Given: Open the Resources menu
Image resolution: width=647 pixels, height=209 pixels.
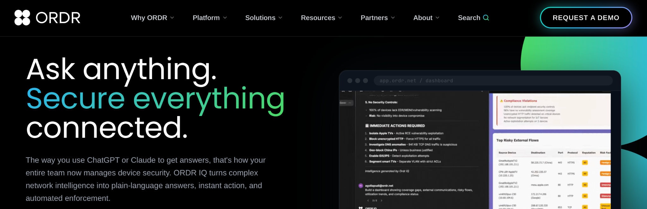Looking at the screenshot, I should click(x=321, y=18).
